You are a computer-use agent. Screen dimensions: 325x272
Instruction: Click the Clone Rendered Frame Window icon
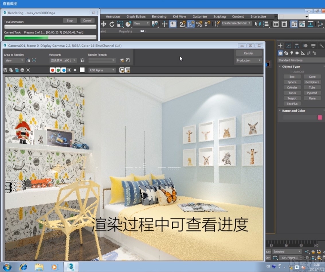(17, 70)
